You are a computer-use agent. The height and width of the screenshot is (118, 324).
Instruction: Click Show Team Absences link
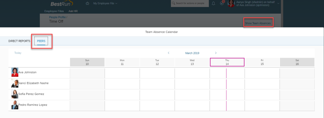(x=258, y=23)
